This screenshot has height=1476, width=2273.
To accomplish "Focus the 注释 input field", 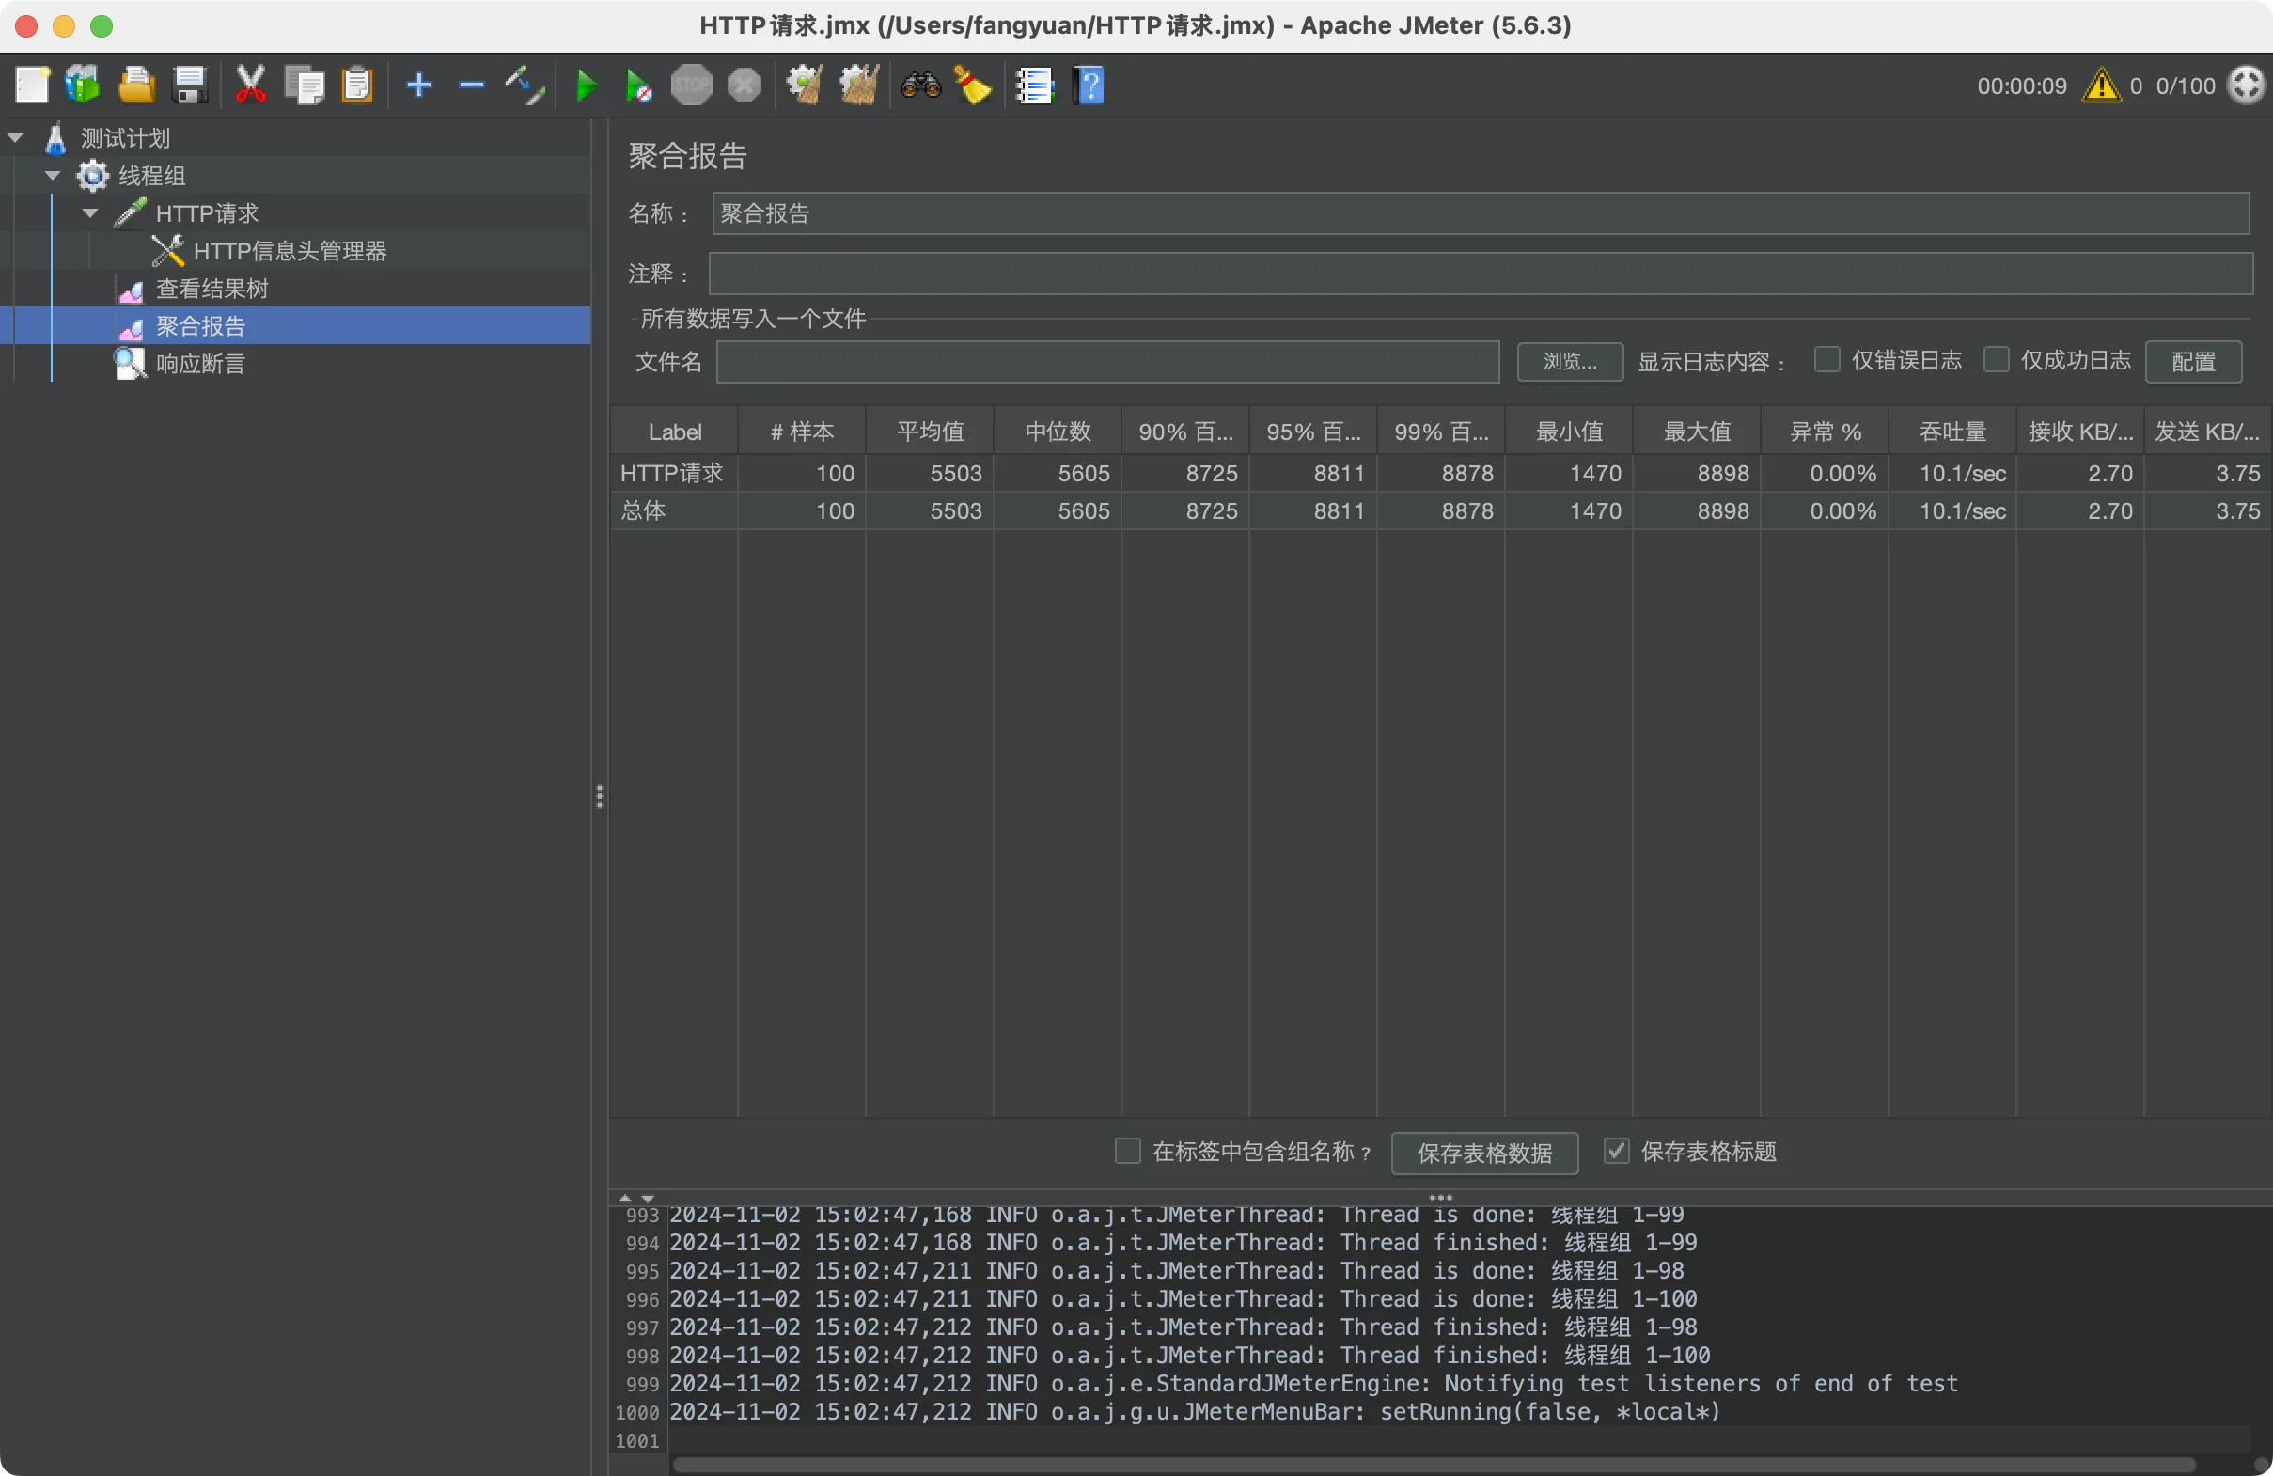I will pyautogui.click(x=1481, y=275).
